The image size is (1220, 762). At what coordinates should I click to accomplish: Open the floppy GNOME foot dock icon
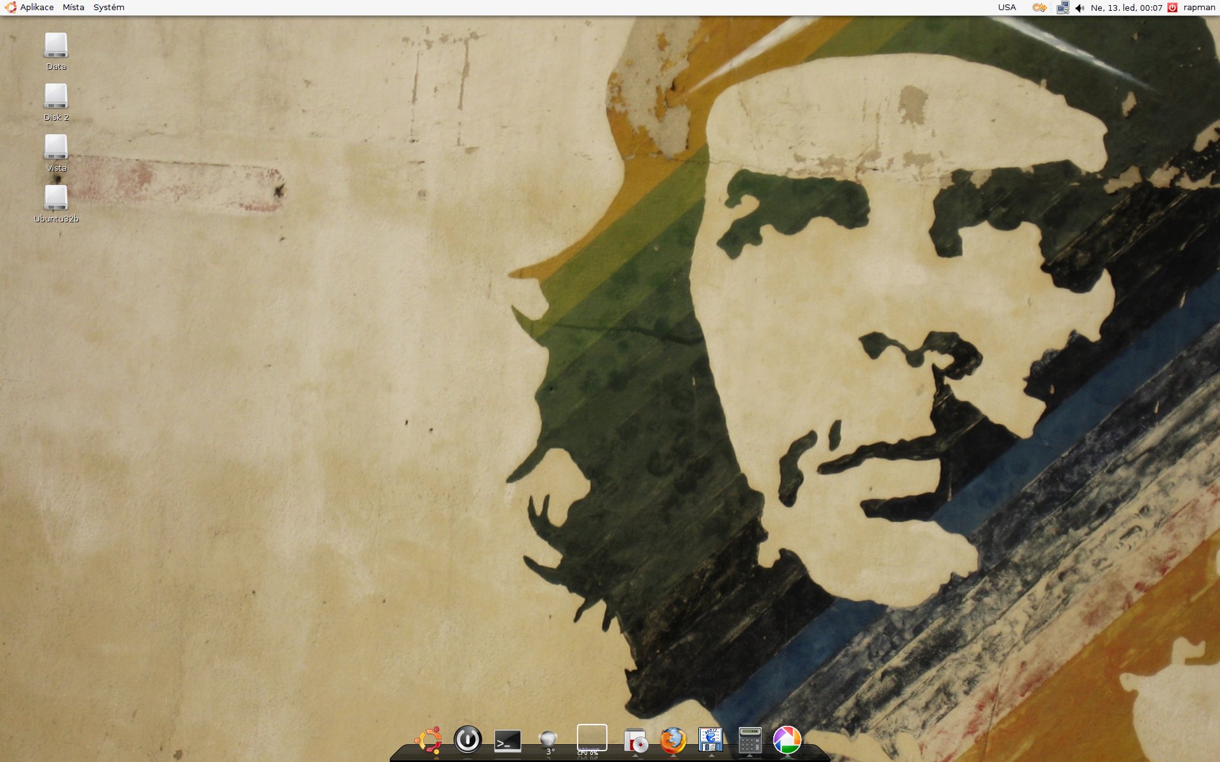click(x=711, y=740)
